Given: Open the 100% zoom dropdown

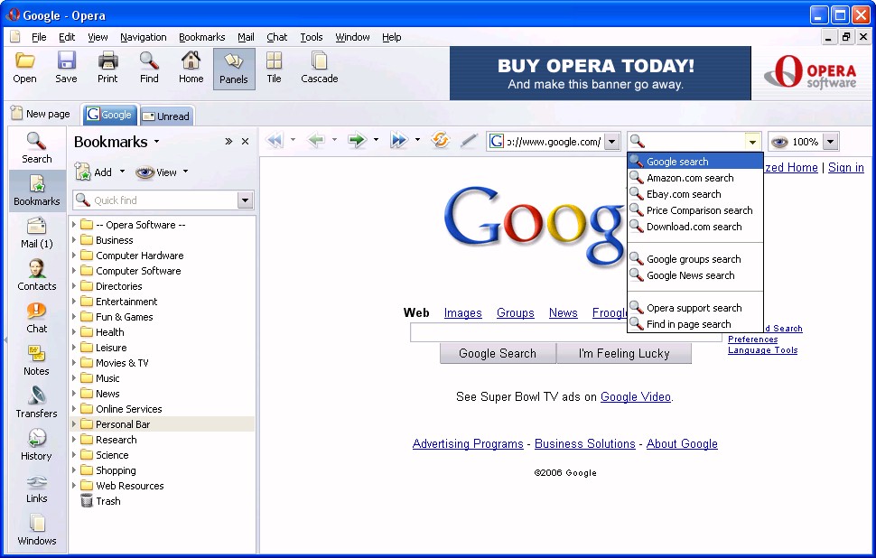Looking at the screenshot, I should [x=831, y=142].
